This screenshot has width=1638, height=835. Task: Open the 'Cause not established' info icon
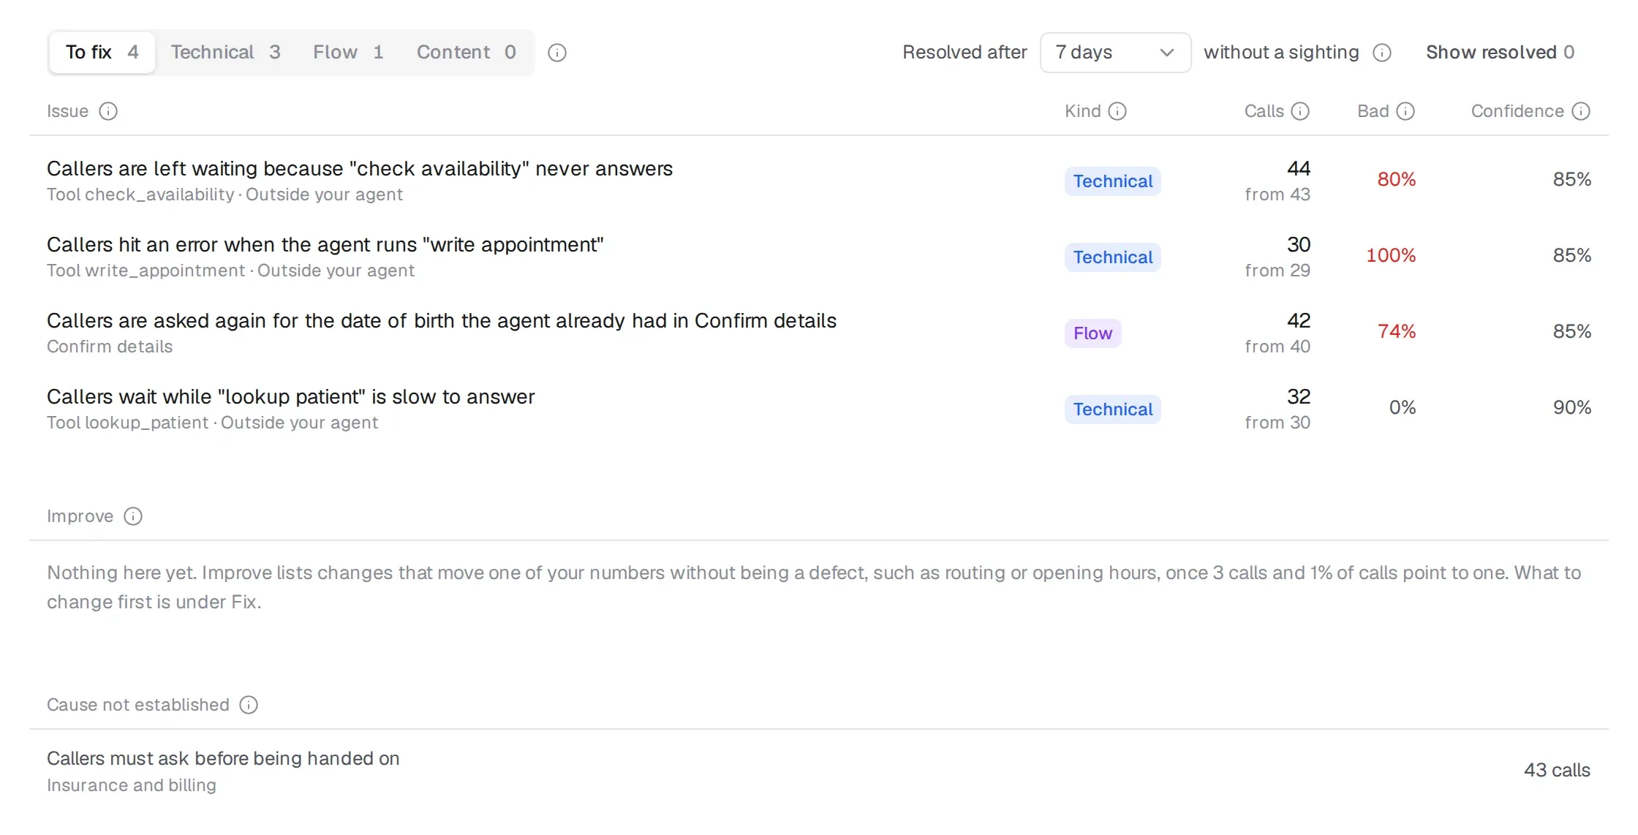click(249, 705)
